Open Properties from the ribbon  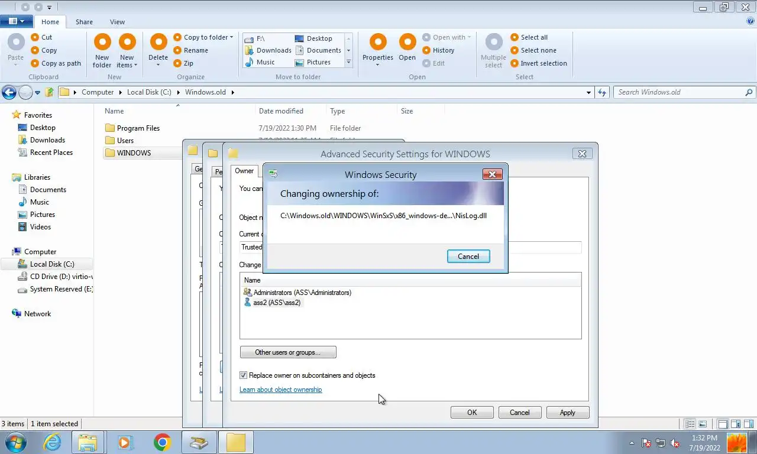pyautogui.click(x=378, y=50)
